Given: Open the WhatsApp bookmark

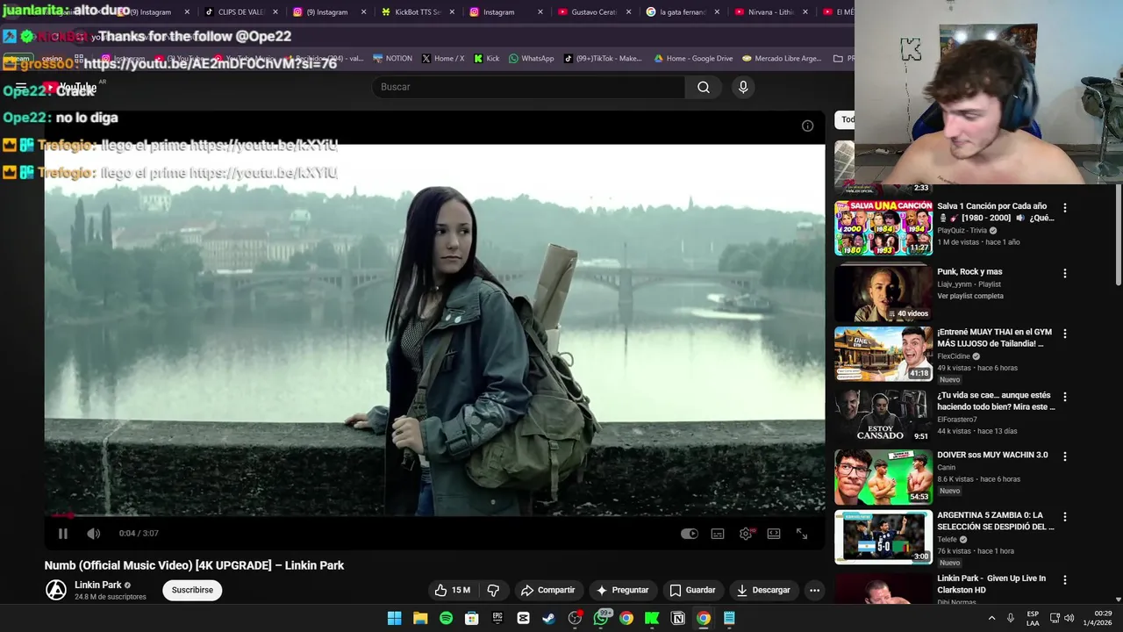Looking at the screenshot, I should tap(532, 59).
